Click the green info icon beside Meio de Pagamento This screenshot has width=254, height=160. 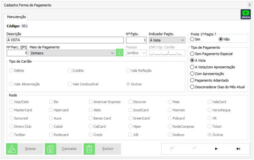[x=120, y=53]
